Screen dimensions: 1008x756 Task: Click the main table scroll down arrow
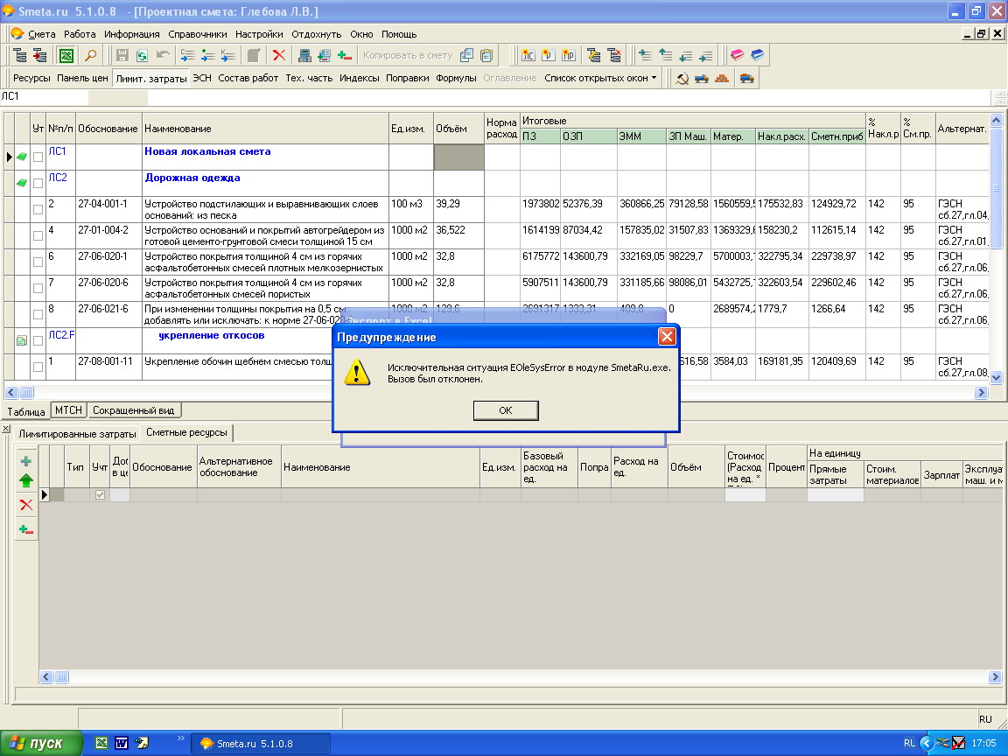997,378
